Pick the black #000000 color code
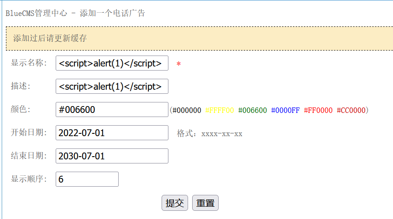The height and width of the screenshot is (219, 393). 187,110
